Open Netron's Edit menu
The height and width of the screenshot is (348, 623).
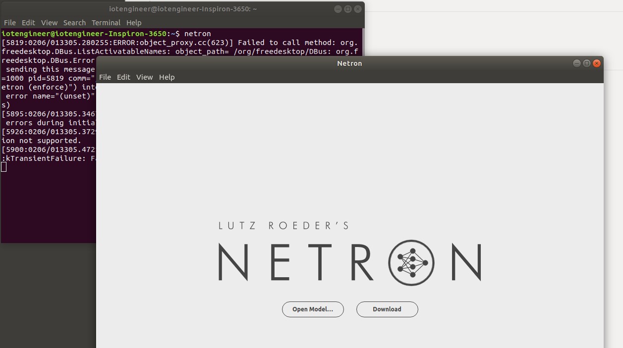point(123,77)
